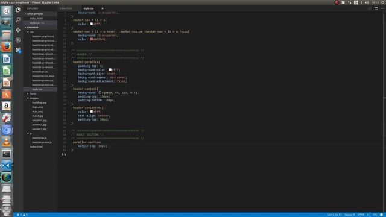Click the globe application icon in dock
This screenshot has width=386, height=217.
pos(7,177)
